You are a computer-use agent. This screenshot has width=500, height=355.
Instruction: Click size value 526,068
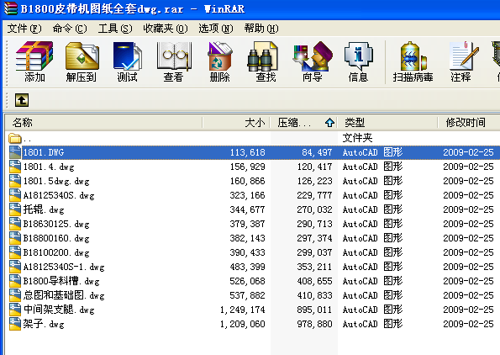tap(248, 281)
